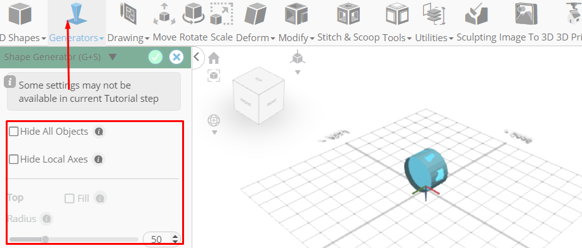The width and height of the screenshot is (582, 248).
Task: Enable Hide All Objects checkbox
Action: pos(14,132)
